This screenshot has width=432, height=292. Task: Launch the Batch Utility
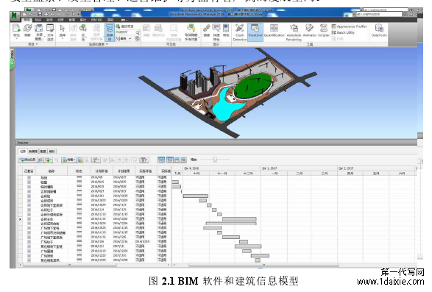click(343, 32)
